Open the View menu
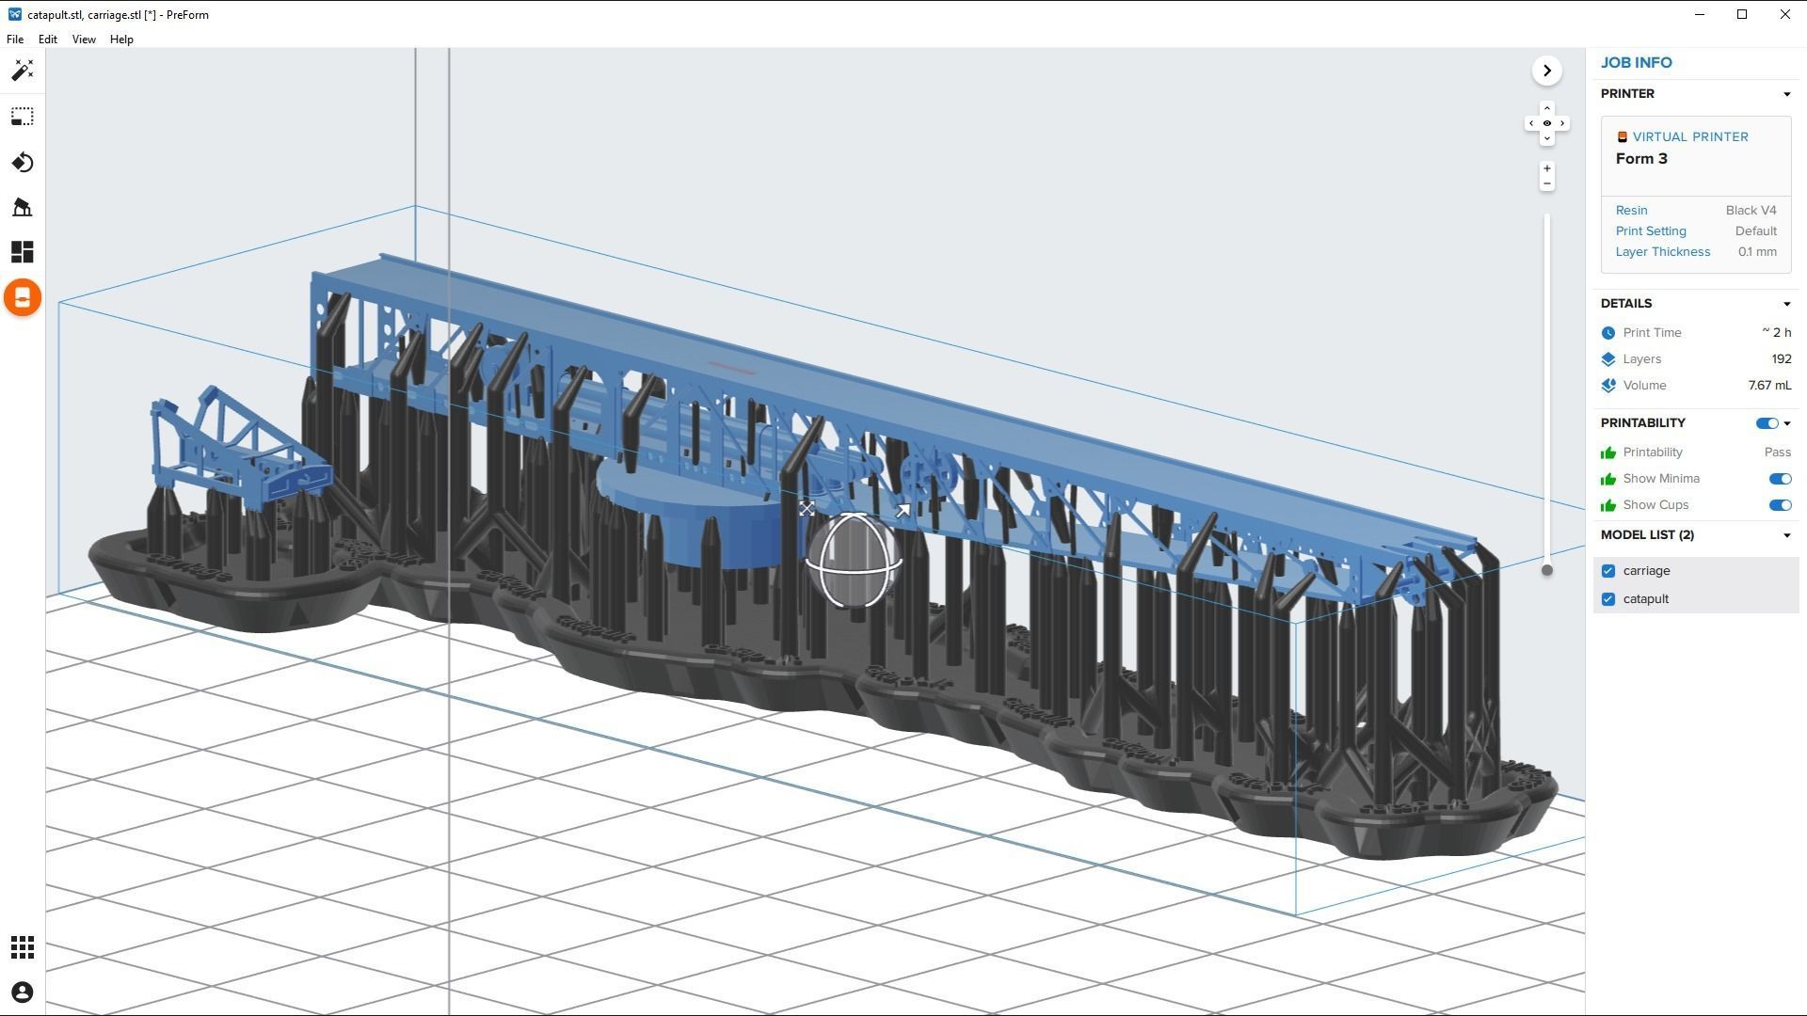Image resolution: width=1807 pixels, height=1016 pixels. tap(84, 40)
